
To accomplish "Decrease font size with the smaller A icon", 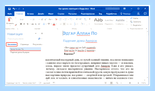I will tap(45, 19).
